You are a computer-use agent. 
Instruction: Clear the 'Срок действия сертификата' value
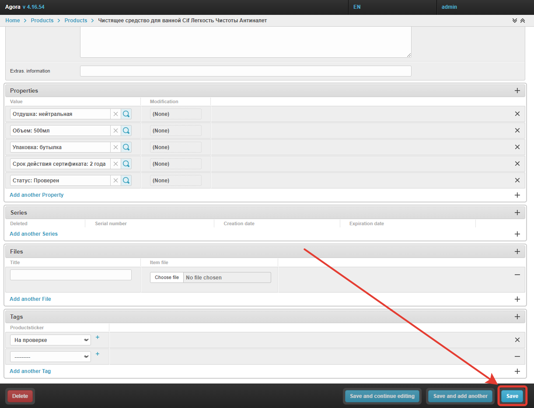click(115, 164)
